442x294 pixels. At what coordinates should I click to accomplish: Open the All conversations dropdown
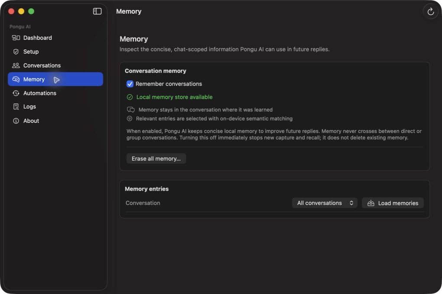[x=325, y=203]
